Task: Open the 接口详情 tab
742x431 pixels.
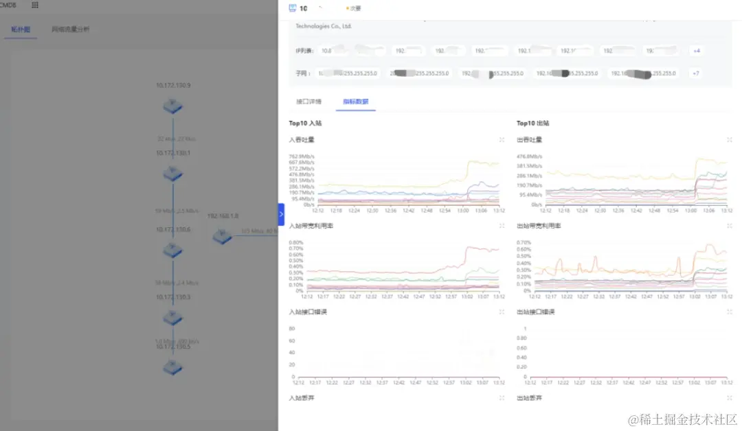Action: [x=308, y=102]
